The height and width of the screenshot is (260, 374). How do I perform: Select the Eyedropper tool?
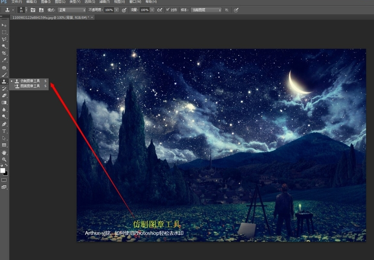[4, 61]
